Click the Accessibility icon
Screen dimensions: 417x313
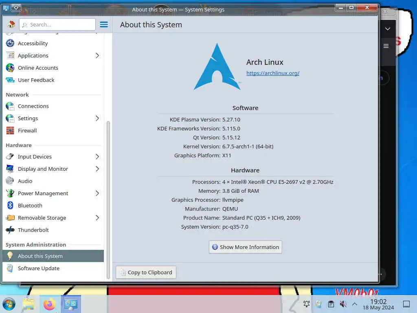click(x=10, y=43)
